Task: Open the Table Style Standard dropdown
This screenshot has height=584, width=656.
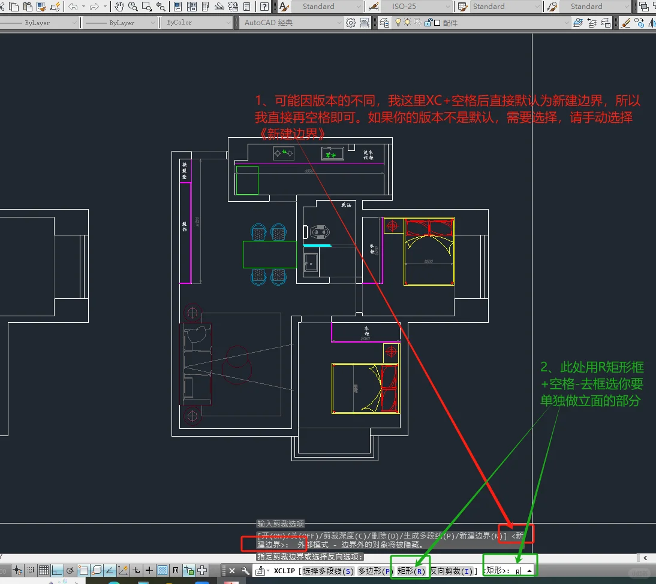Action: 506,6
